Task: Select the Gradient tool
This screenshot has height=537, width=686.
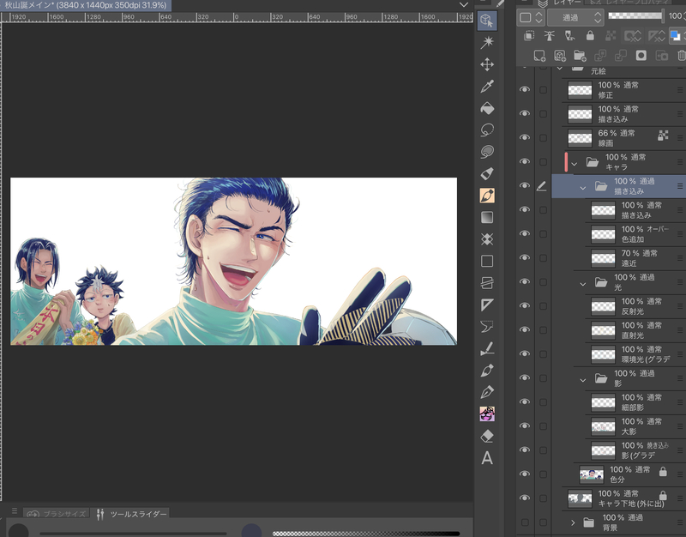Action: coord(487,218)
